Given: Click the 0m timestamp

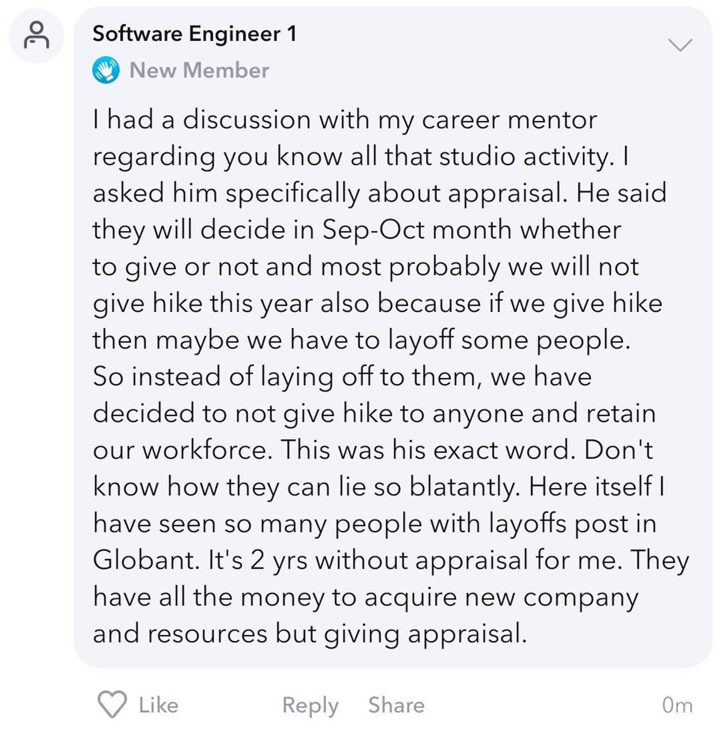Looking at the screenshot, I should point(677,705).
